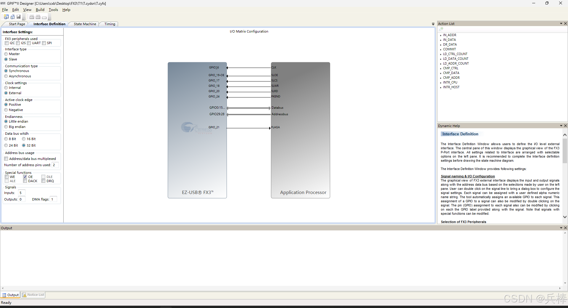Close the Action List panel
The width and height of the screenshot is (568, 308).
point(565,23)
